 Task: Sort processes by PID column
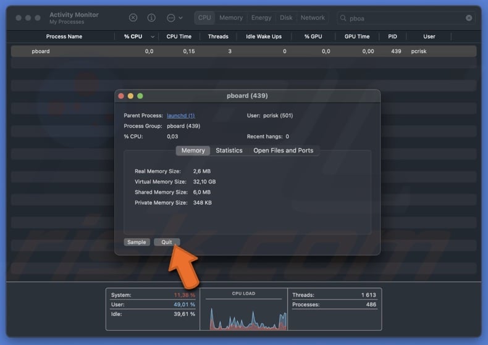(392, 36)
